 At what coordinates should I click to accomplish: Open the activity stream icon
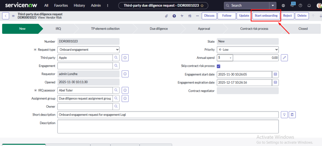click(x=182, y=16)
